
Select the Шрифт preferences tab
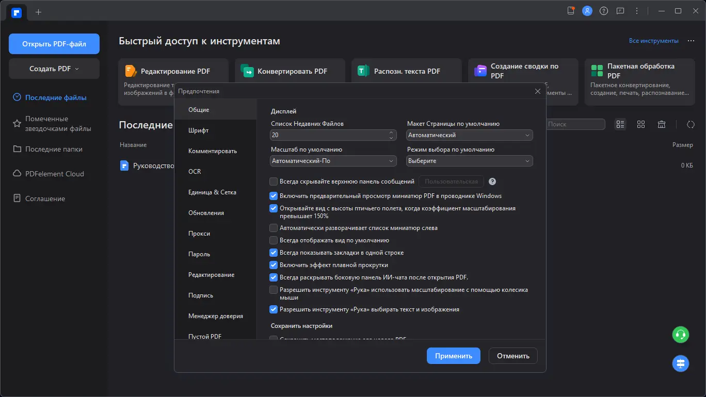pos(199,130)
